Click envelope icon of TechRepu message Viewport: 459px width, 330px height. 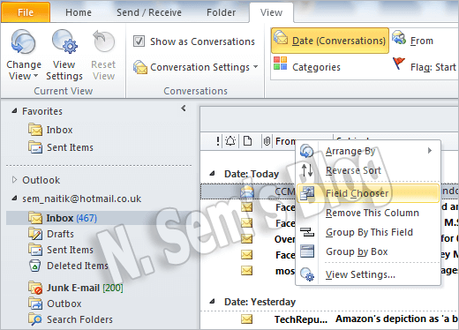246,319
